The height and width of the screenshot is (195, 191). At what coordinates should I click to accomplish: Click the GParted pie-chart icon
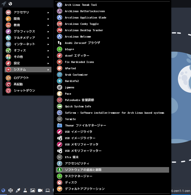pyautogui.click(x=60, y=68)
